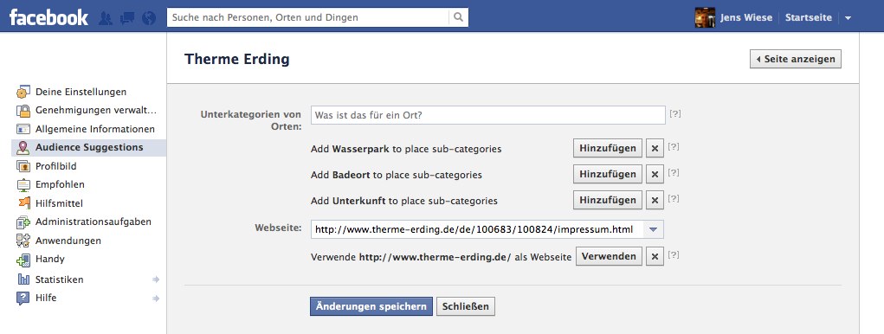Dismiss the Badeort suggestion

(x=655, y=174)
